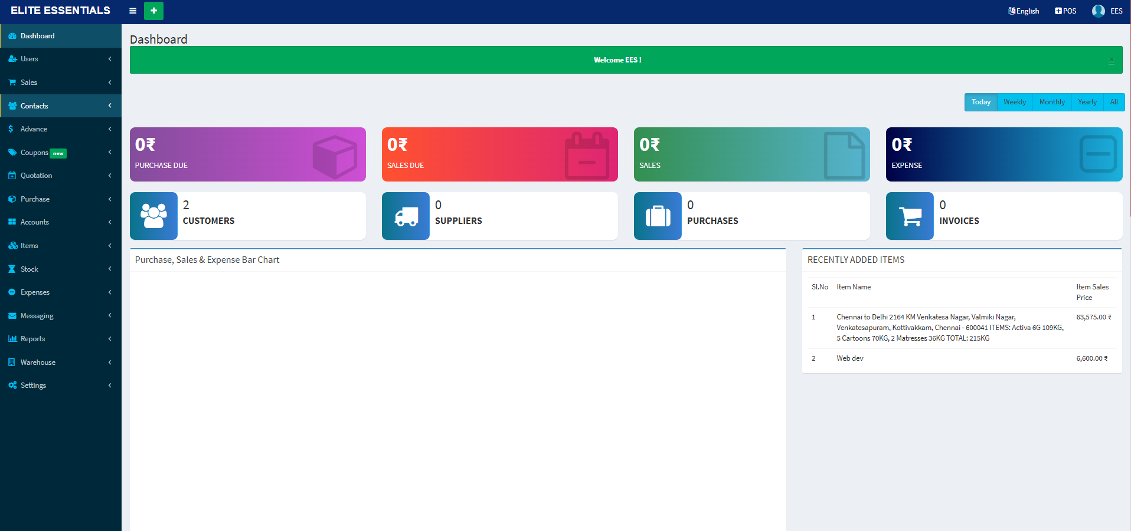Screen dimensions: 1131x531
Task: Open the Settings menu item
Action: point(61,385)
